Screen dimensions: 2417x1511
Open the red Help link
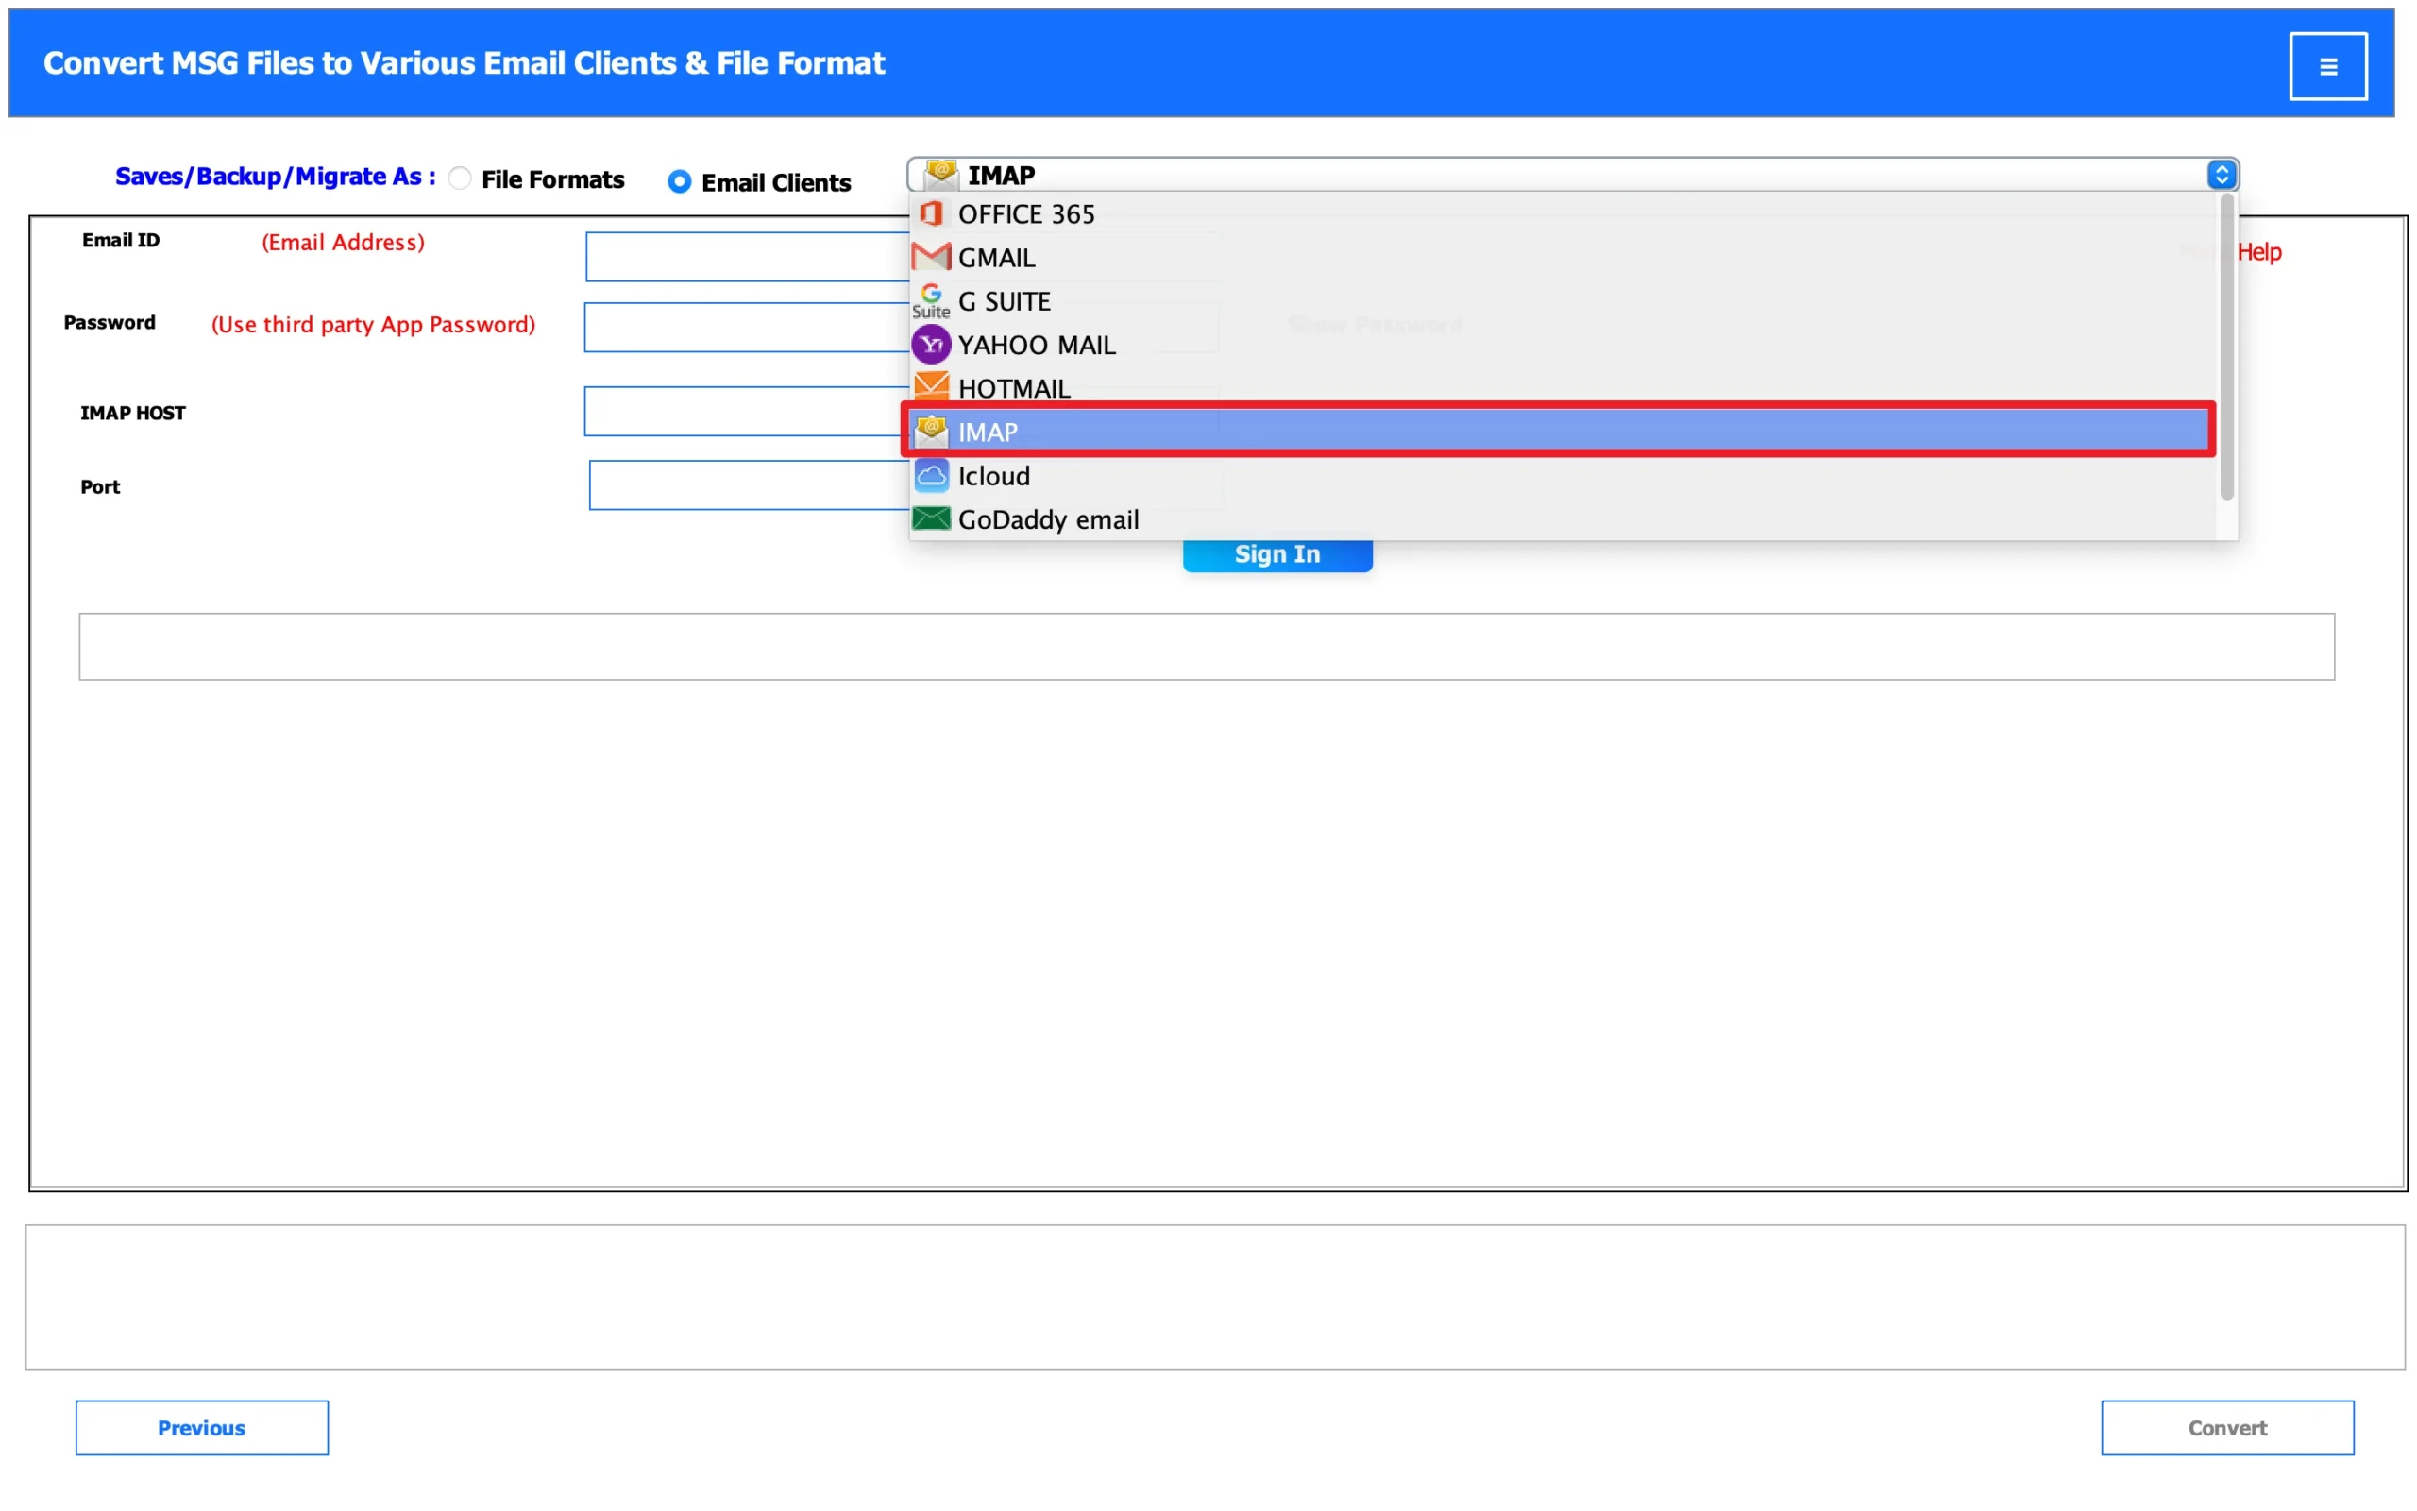coord(2259,252)
